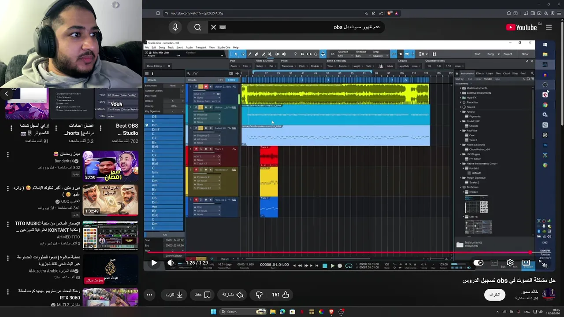564x317 pixels.
Task: Open the Brave browser main menu
Action: click(559, 13)
